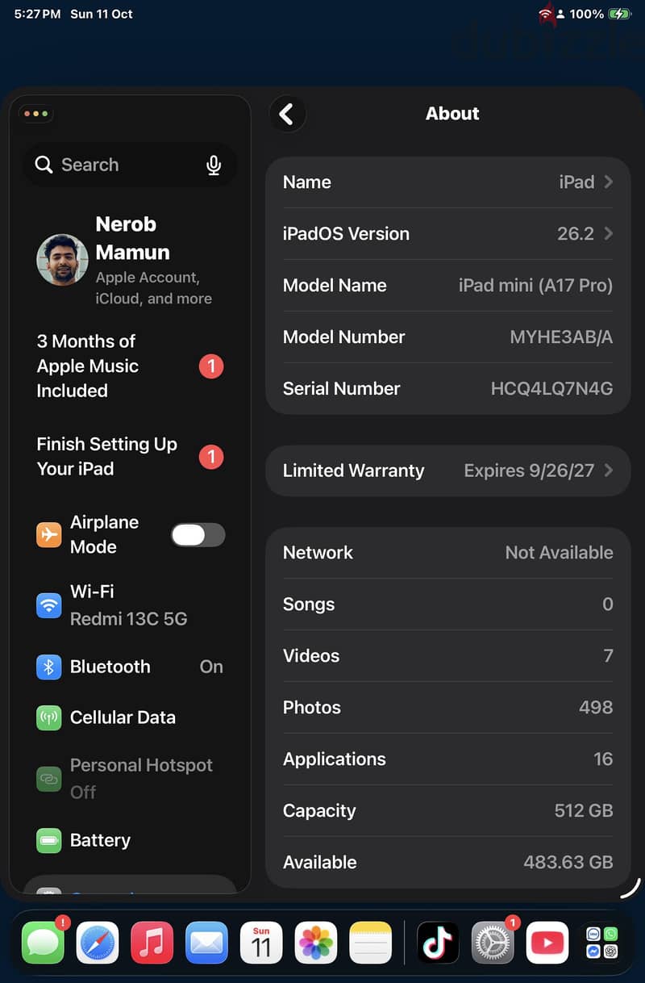Tap the Applications 16 row
This screenshot has height=983, width=645.
[447, 759]
